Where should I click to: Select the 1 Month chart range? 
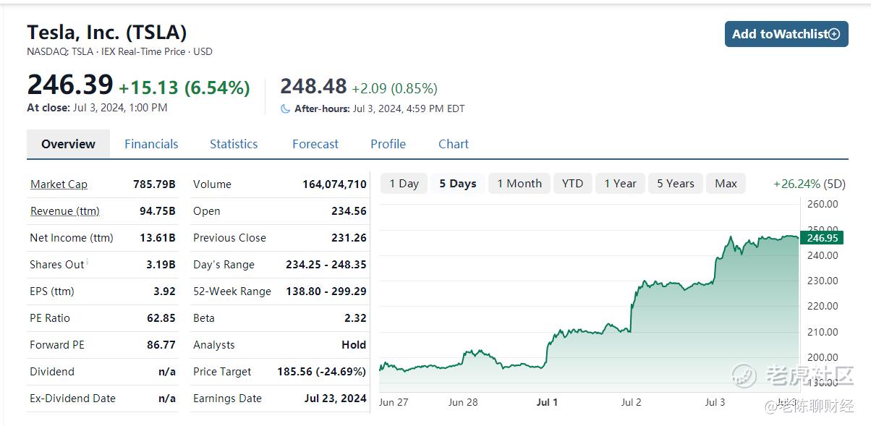519,184
